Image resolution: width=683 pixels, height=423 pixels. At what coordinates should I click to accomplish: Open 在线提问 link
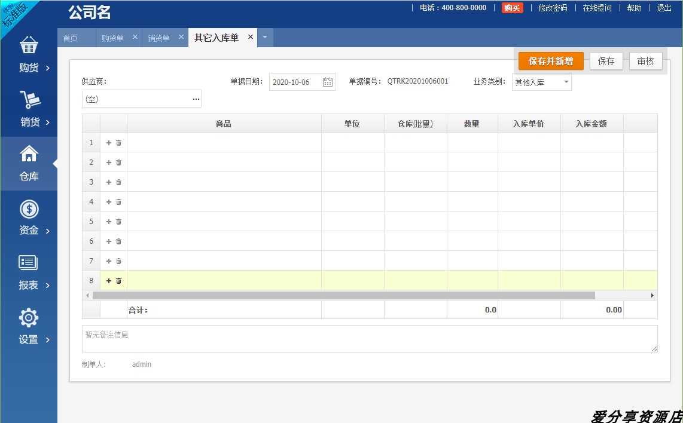point(597,8)
